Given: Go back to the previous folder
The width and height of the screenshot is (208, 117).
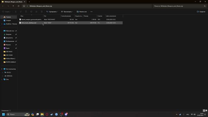Looking at the screenshot, I should tap(3, 6).
